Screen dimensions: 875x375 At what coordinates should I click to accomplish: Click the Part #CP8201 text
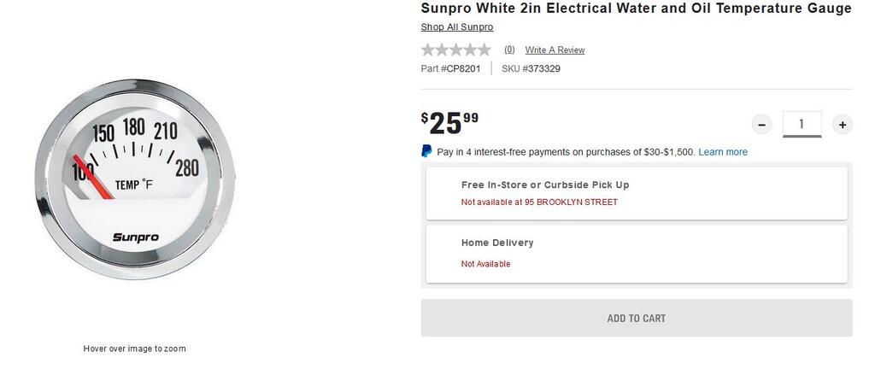pyautogui.click(x=450, y=69)
